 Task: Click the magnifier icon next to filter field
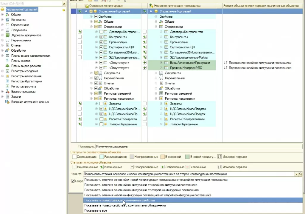[x=301, y=174]
